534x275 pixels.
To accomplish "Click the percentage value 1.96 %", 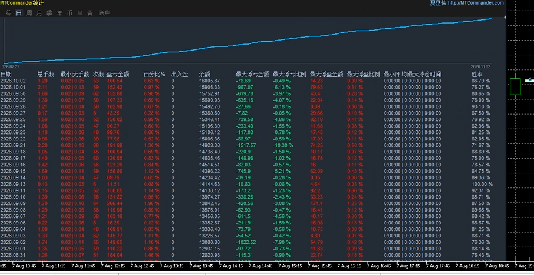I will pyautogui.click(x=152, y=203).
